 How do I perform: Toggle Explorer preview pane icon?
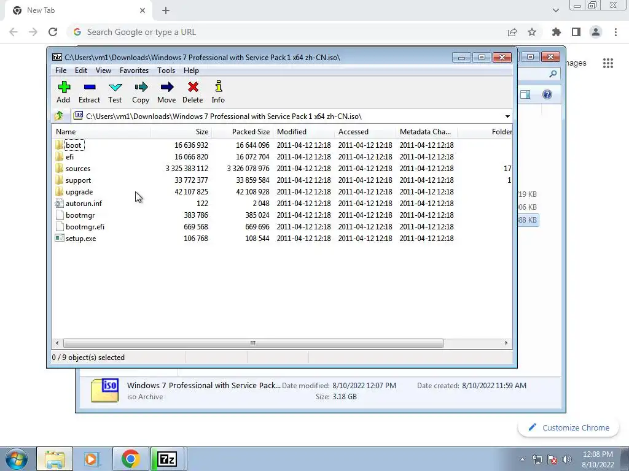pos(525,94)
